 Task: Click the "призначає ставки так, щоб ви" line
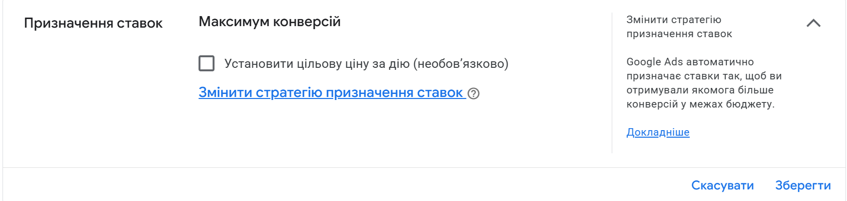click(x=704, y=76)
